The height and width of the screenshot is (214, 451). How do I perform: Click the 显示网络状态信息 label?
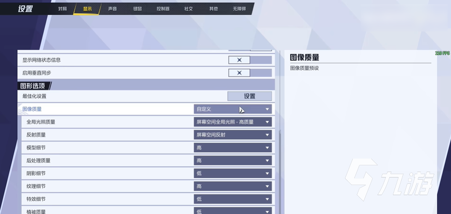42,60
